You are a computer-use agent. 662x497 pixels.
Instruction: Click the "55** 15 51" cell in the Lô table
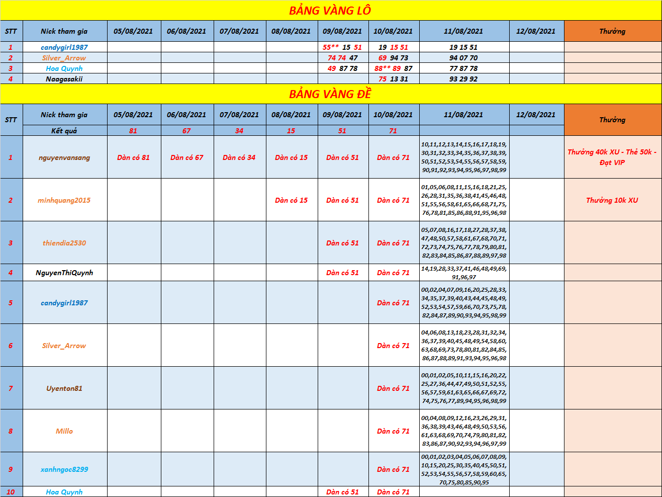(342, 47)
